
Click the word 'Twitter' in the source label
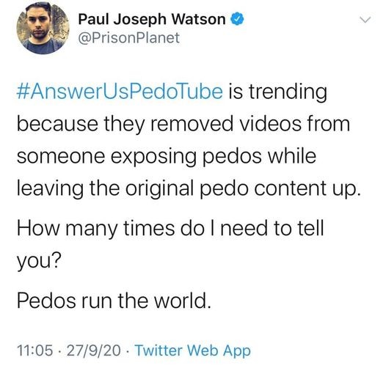[x=159, y=350]
